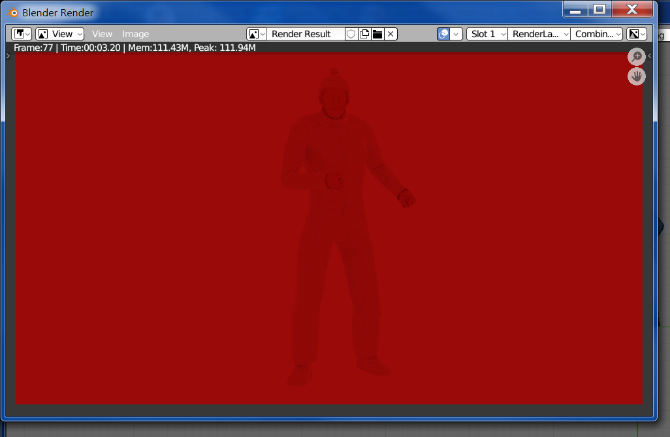Click the image browse icon
Image resolution: width=670 pixels, height=437 pixels.
[257, 34]
